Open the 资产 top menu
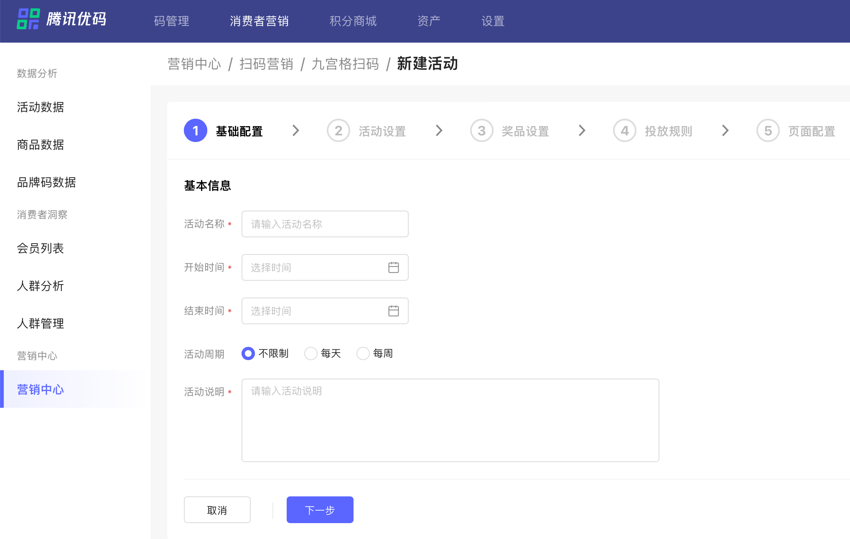 point(429,21)
